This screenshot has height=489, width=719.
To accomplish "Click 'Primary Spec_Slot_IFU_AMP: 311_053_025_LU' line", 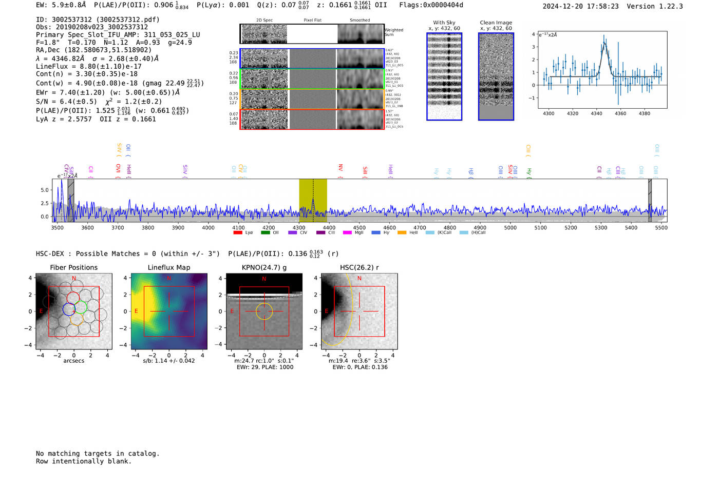I will point(118,35).
